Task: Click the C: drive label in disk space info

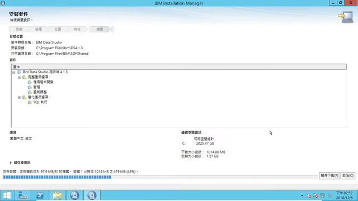Action: click(x=184, y=143)
